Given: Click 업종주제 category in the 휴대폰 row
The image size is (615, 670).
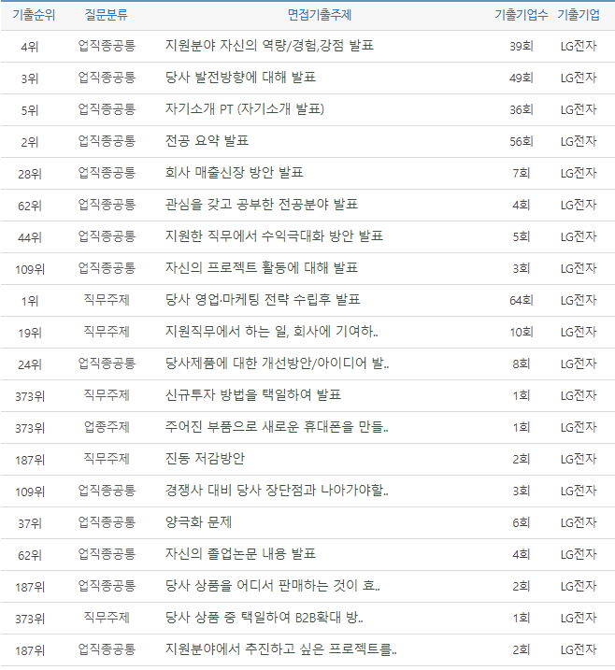Looking at the screenshot, I should pos(107,427).
